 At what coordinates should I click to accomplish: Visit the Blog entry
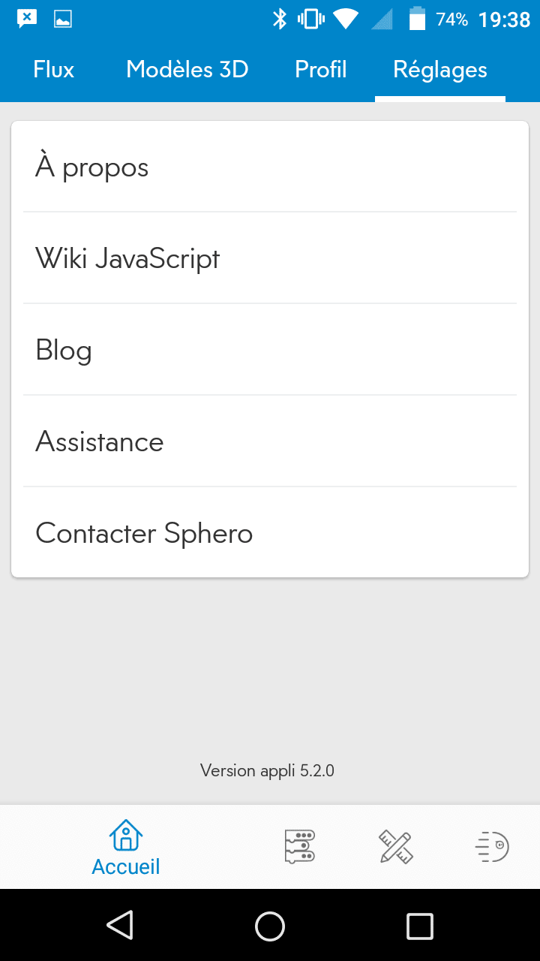pos(270,351)
